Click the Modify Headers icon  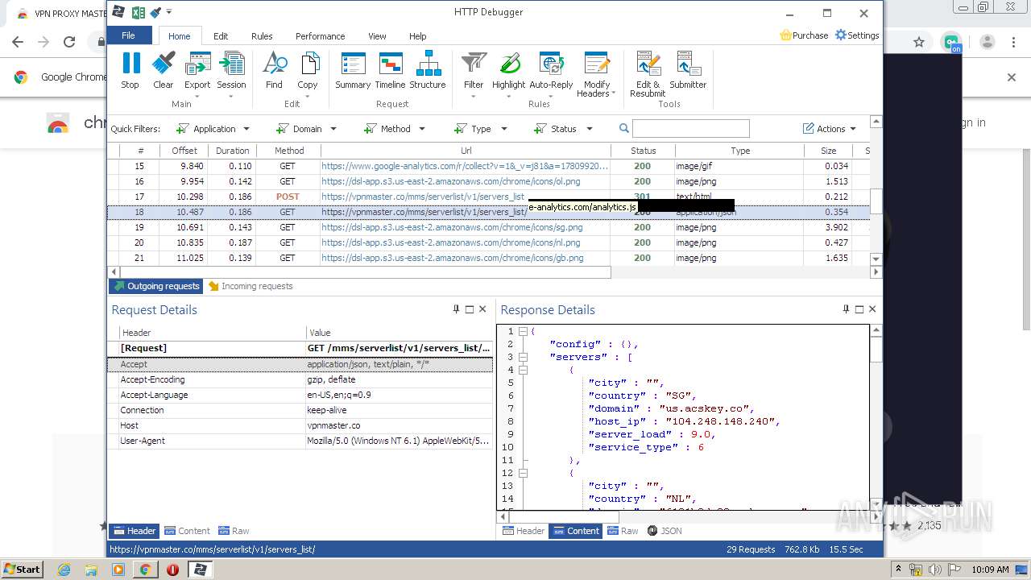click(597, 63)
